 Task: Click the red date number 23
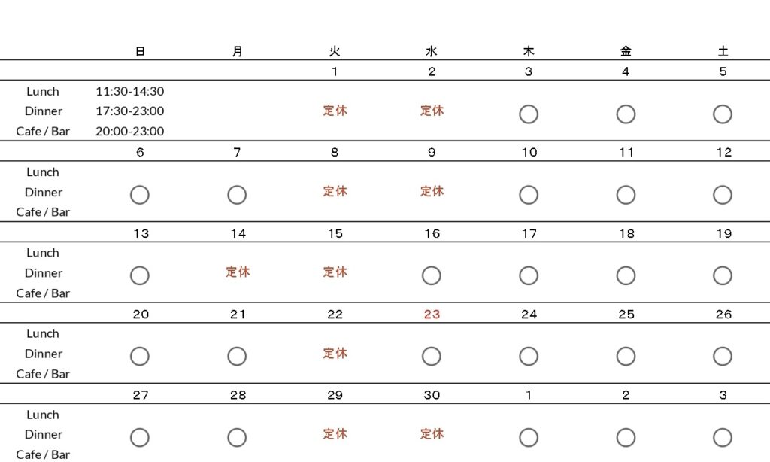coord(432,314)
